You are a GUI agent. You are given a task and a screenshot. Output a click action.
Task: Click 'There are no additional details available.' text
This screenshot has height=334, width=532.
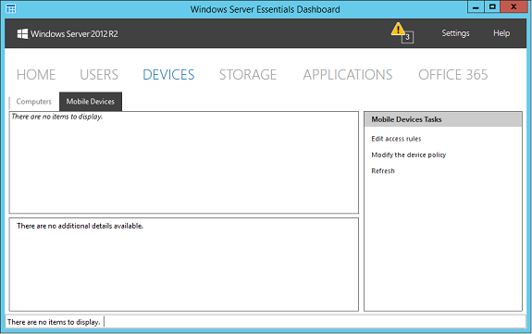pos(80,226)
